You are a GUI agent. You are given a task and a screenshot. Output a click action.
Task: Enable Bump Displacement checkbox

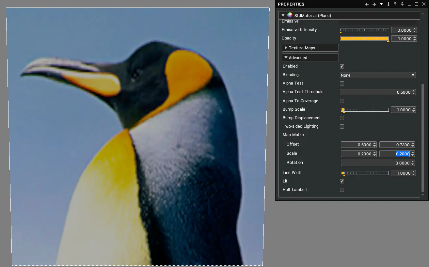[x=342, y=118]
